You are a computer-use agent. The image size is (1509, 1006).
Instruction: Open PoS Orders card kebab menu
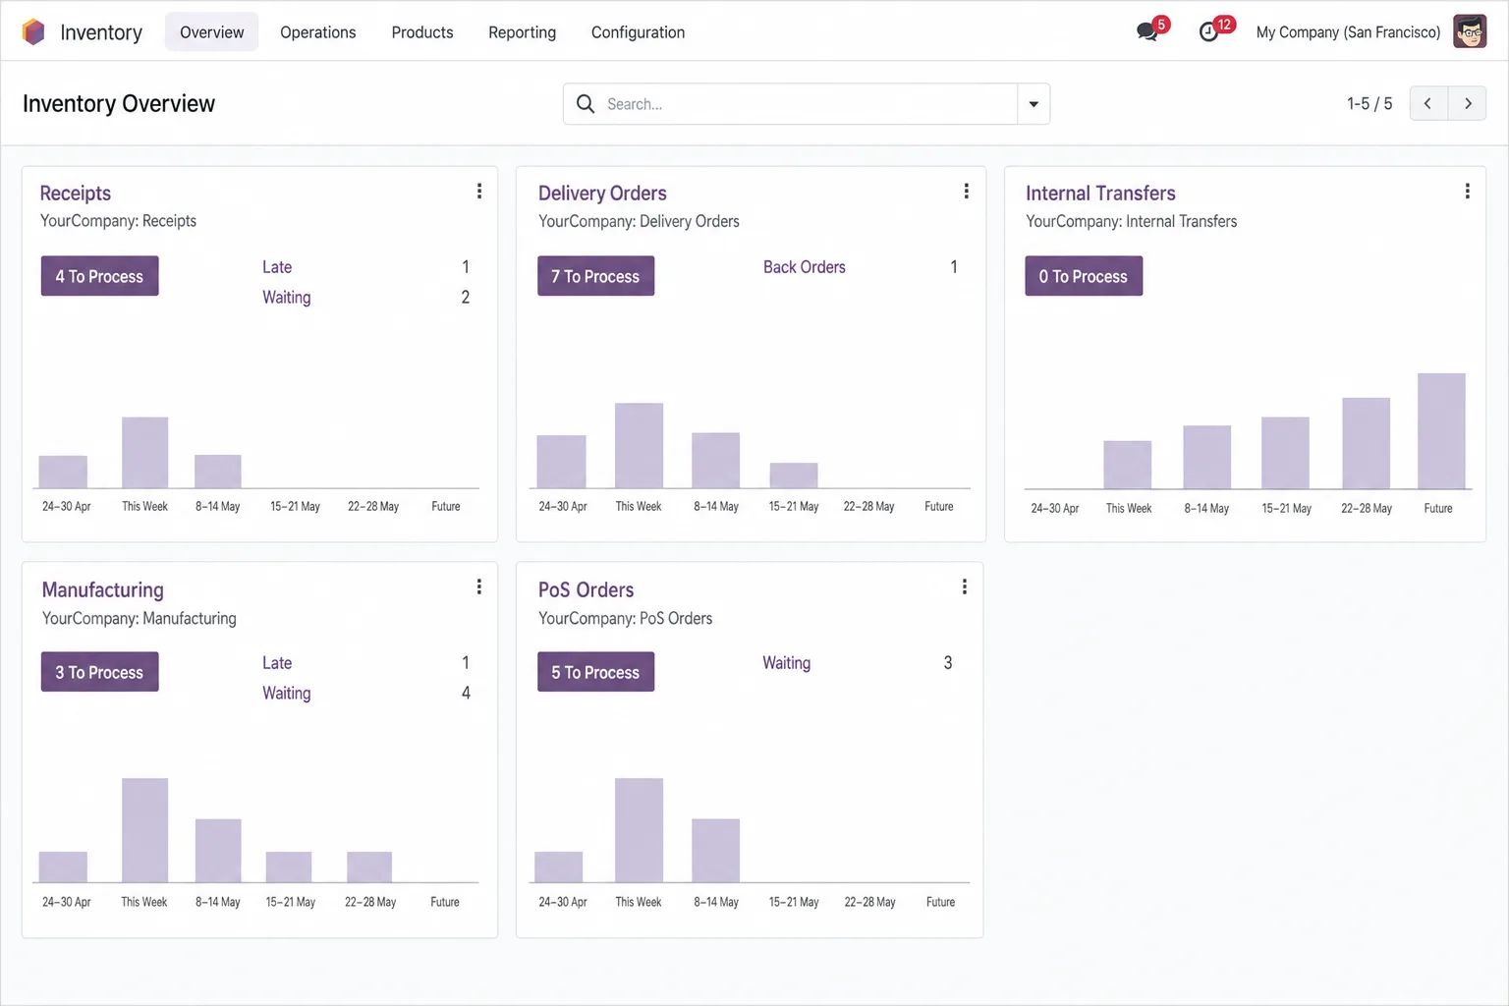tap(965, 587)
